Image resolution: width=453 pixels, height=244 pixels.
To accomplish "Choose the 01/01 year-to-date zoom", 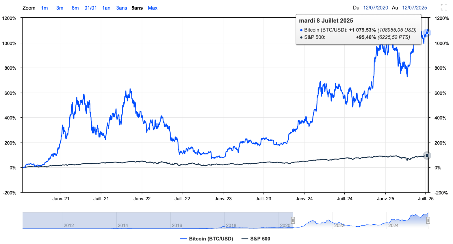I will [x=90, y=8].
